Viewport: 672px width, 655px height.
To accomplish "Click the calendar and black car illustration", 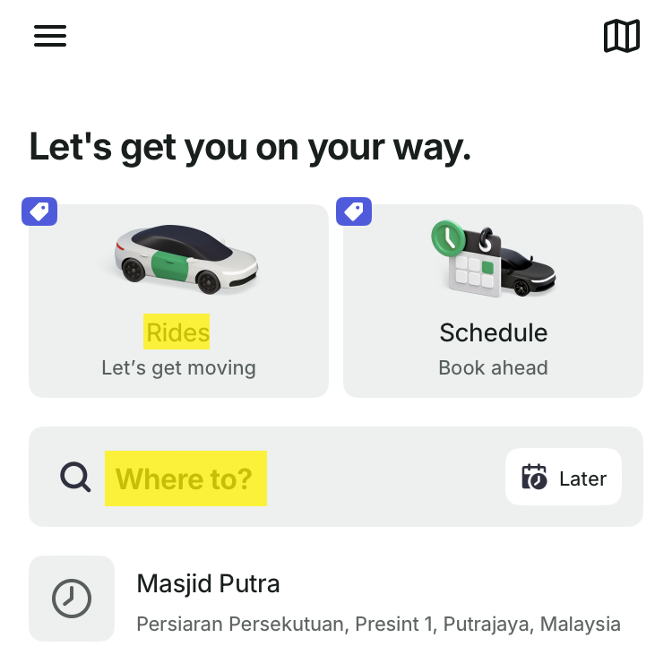I will point(493,258).
